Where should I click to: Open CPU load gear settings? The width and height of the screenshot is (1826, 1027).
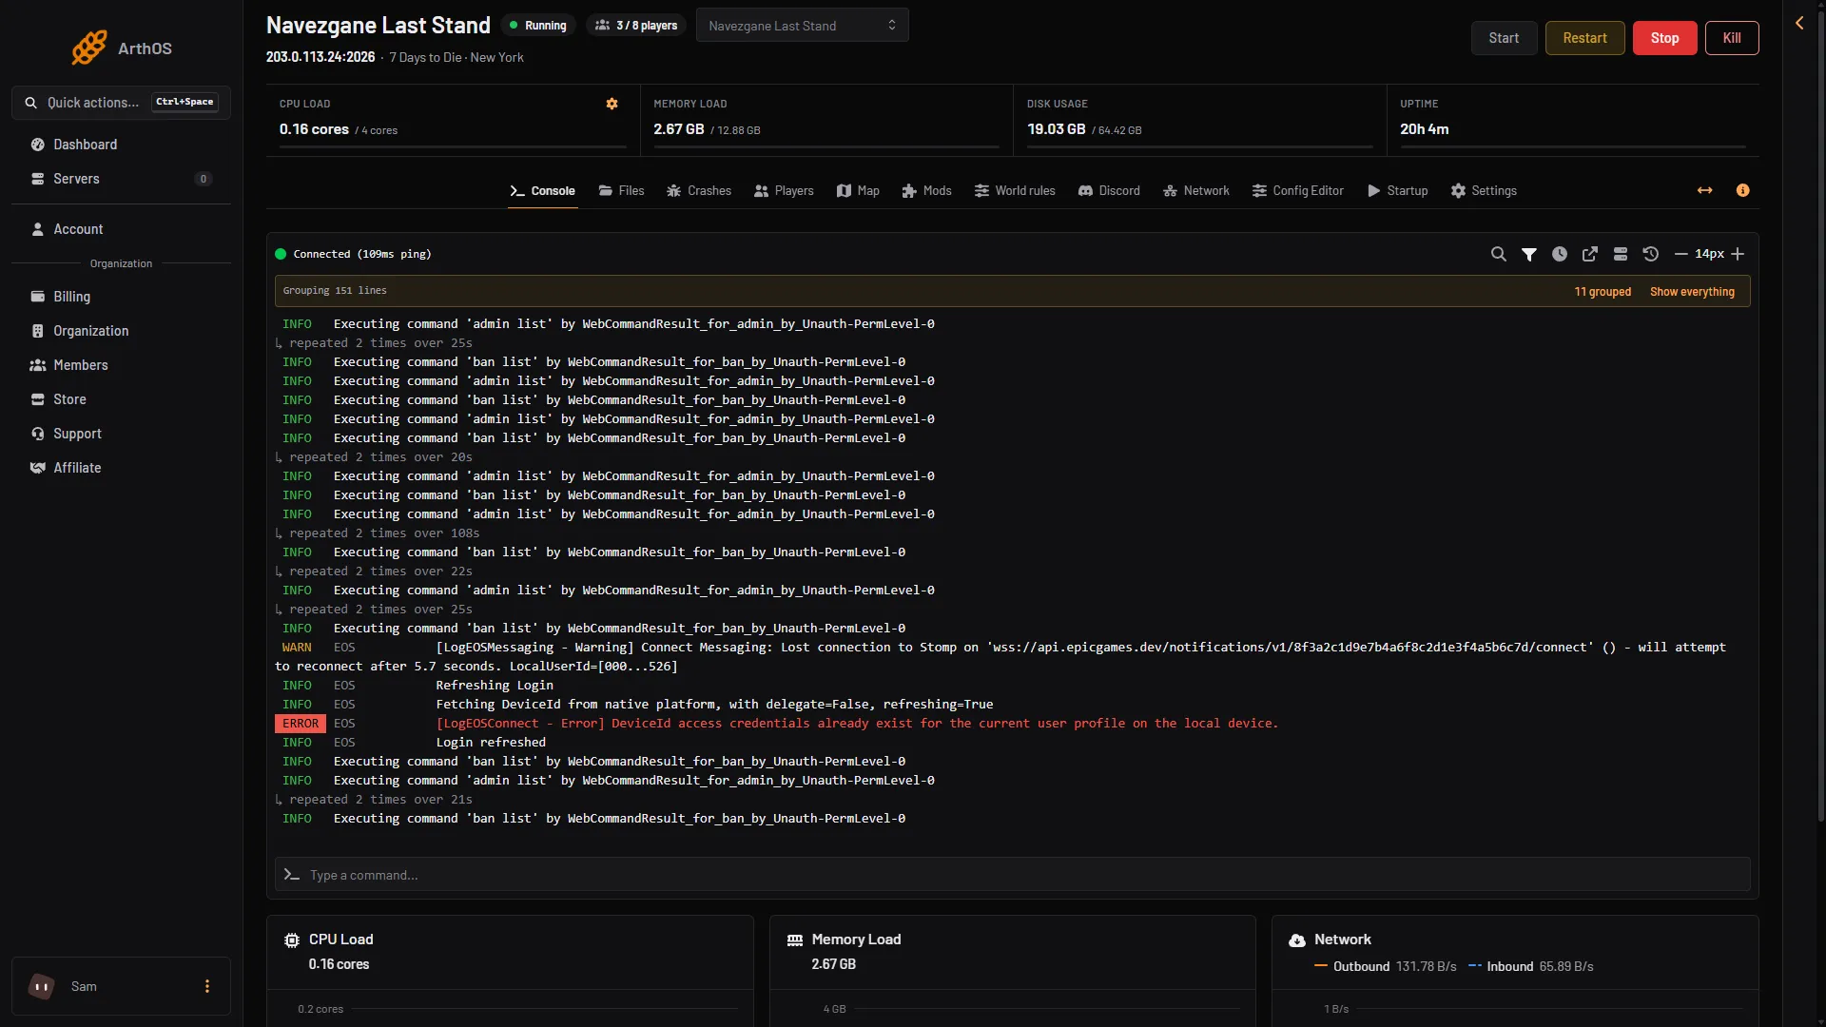pos(612,104)
